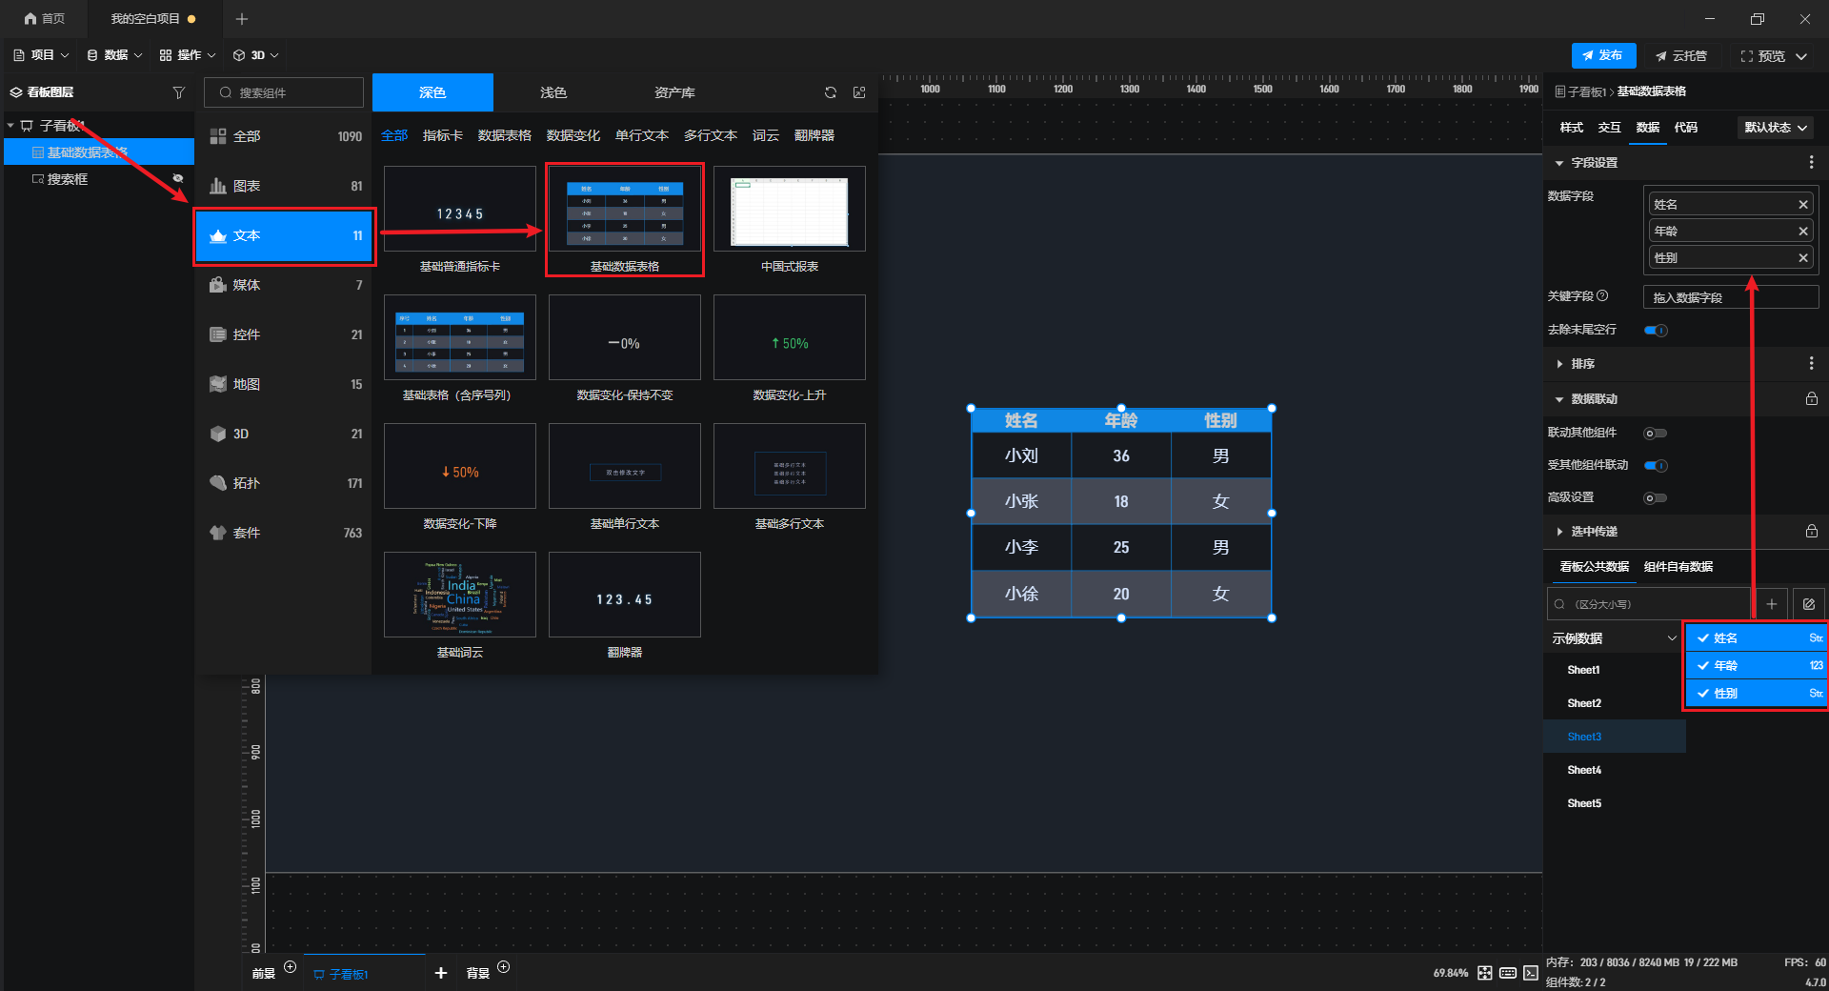Click the 发布 button

tap(1603, 56)
